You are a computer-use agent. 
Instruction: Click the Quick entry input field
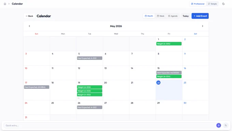coord(110,126)
